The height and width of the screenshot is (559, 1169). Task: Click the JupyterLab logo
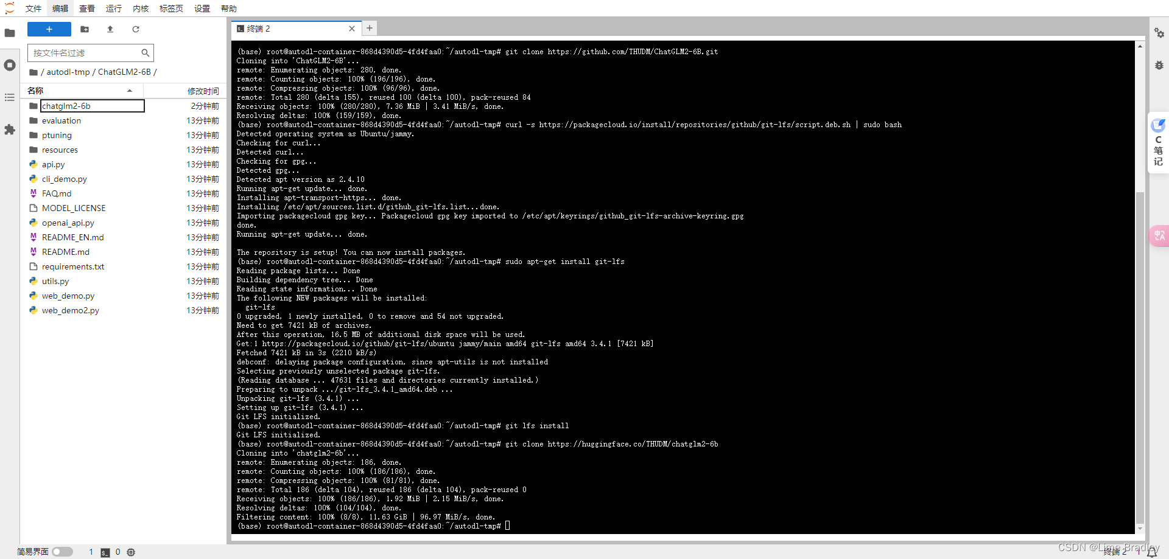pos(10,8)
